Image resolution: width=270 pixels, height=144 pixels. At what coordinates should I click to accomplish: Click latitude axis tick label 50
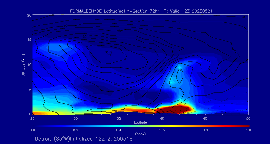248,118
